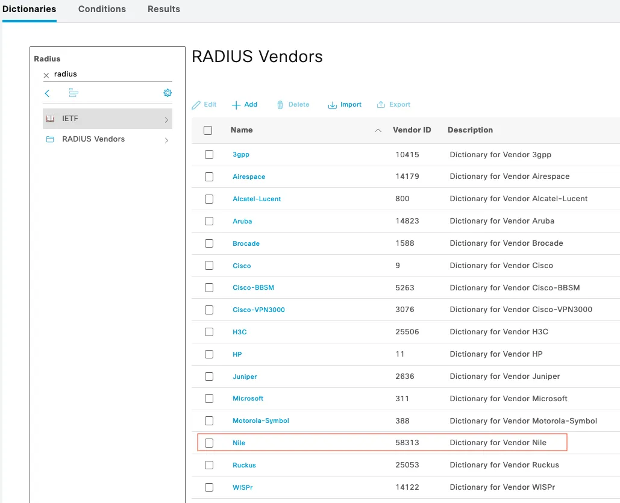Open the Nile vendor link
Image resolution: width=620 pixels, height=503 pixels.
(x=239, y=443)
